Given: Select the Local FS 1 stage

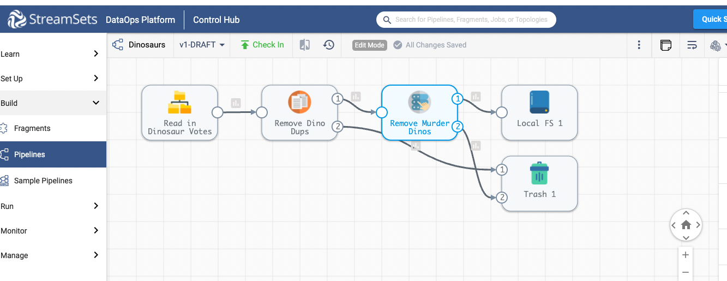Looking at the screenshot, I should click(539, 112).
